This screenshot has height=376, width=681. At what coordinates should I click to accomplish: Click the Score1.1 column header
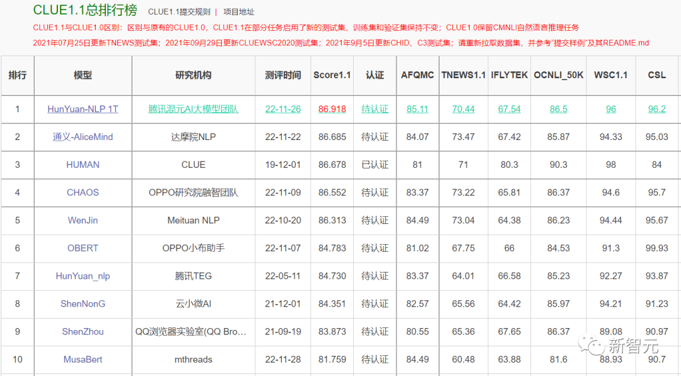click(x=332, y=75)
